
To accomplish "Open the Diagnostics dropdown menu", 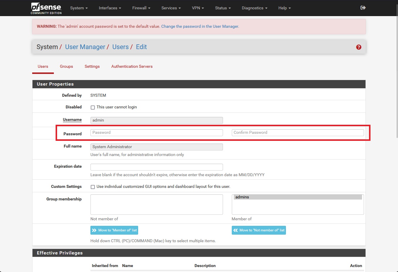I will [255, 8].
